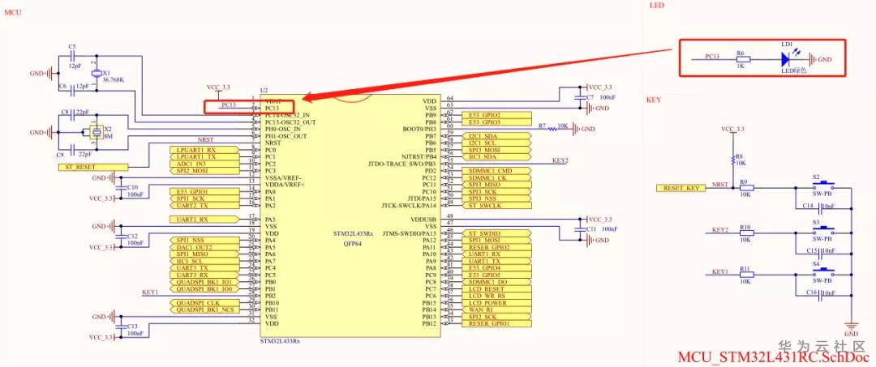Click the RESER_GPIO1 port label
The height and width of the screenshot is (367, 876).
pos(496,323)
